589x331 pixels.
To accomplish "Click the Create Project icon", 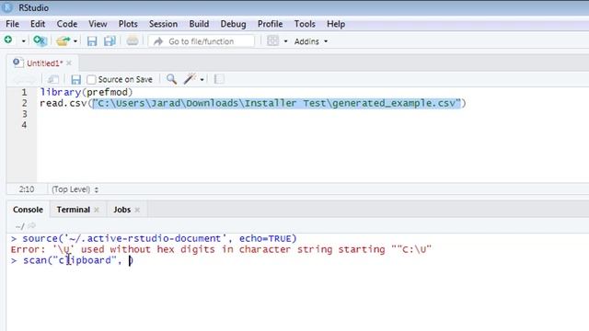I will (40, 40).
